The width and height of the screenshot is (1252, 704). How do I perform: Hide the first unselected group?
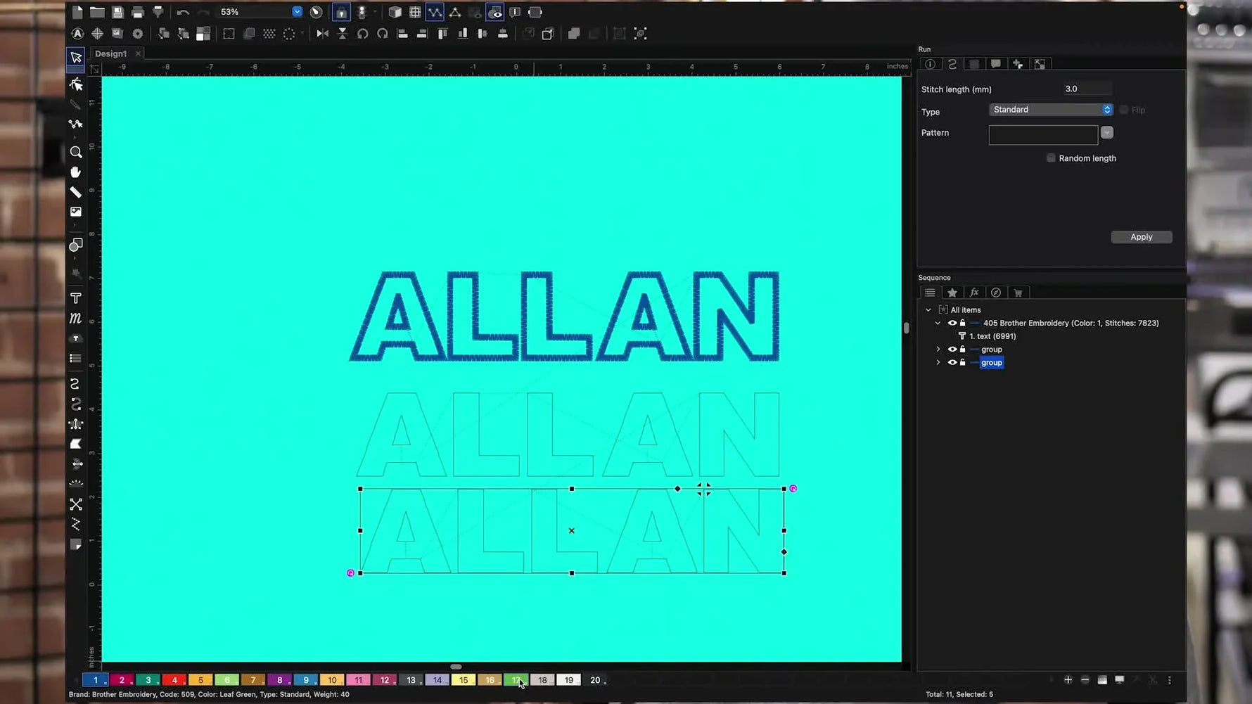[x=952, y=350]
